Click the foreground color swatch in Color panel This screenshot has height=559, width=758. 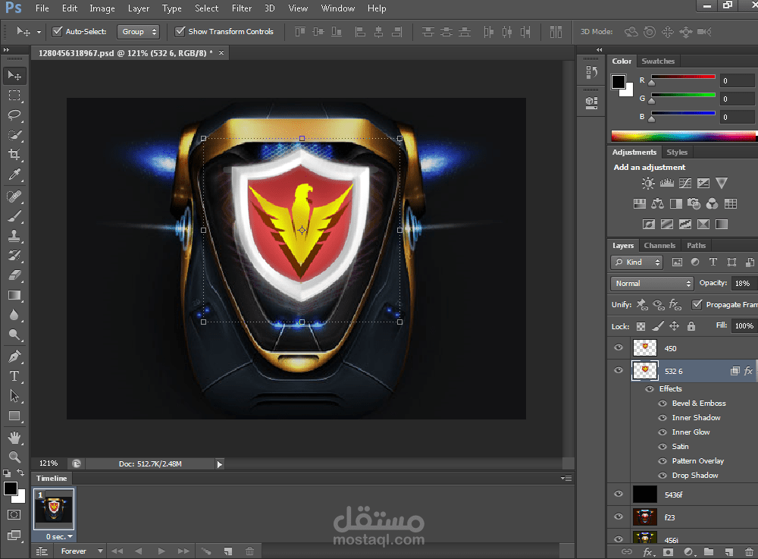click(619, 82)
